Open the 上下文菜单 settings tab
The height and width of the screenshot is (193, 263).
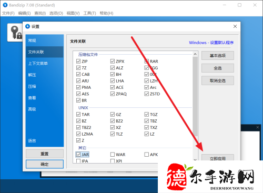tap(45, 63)
